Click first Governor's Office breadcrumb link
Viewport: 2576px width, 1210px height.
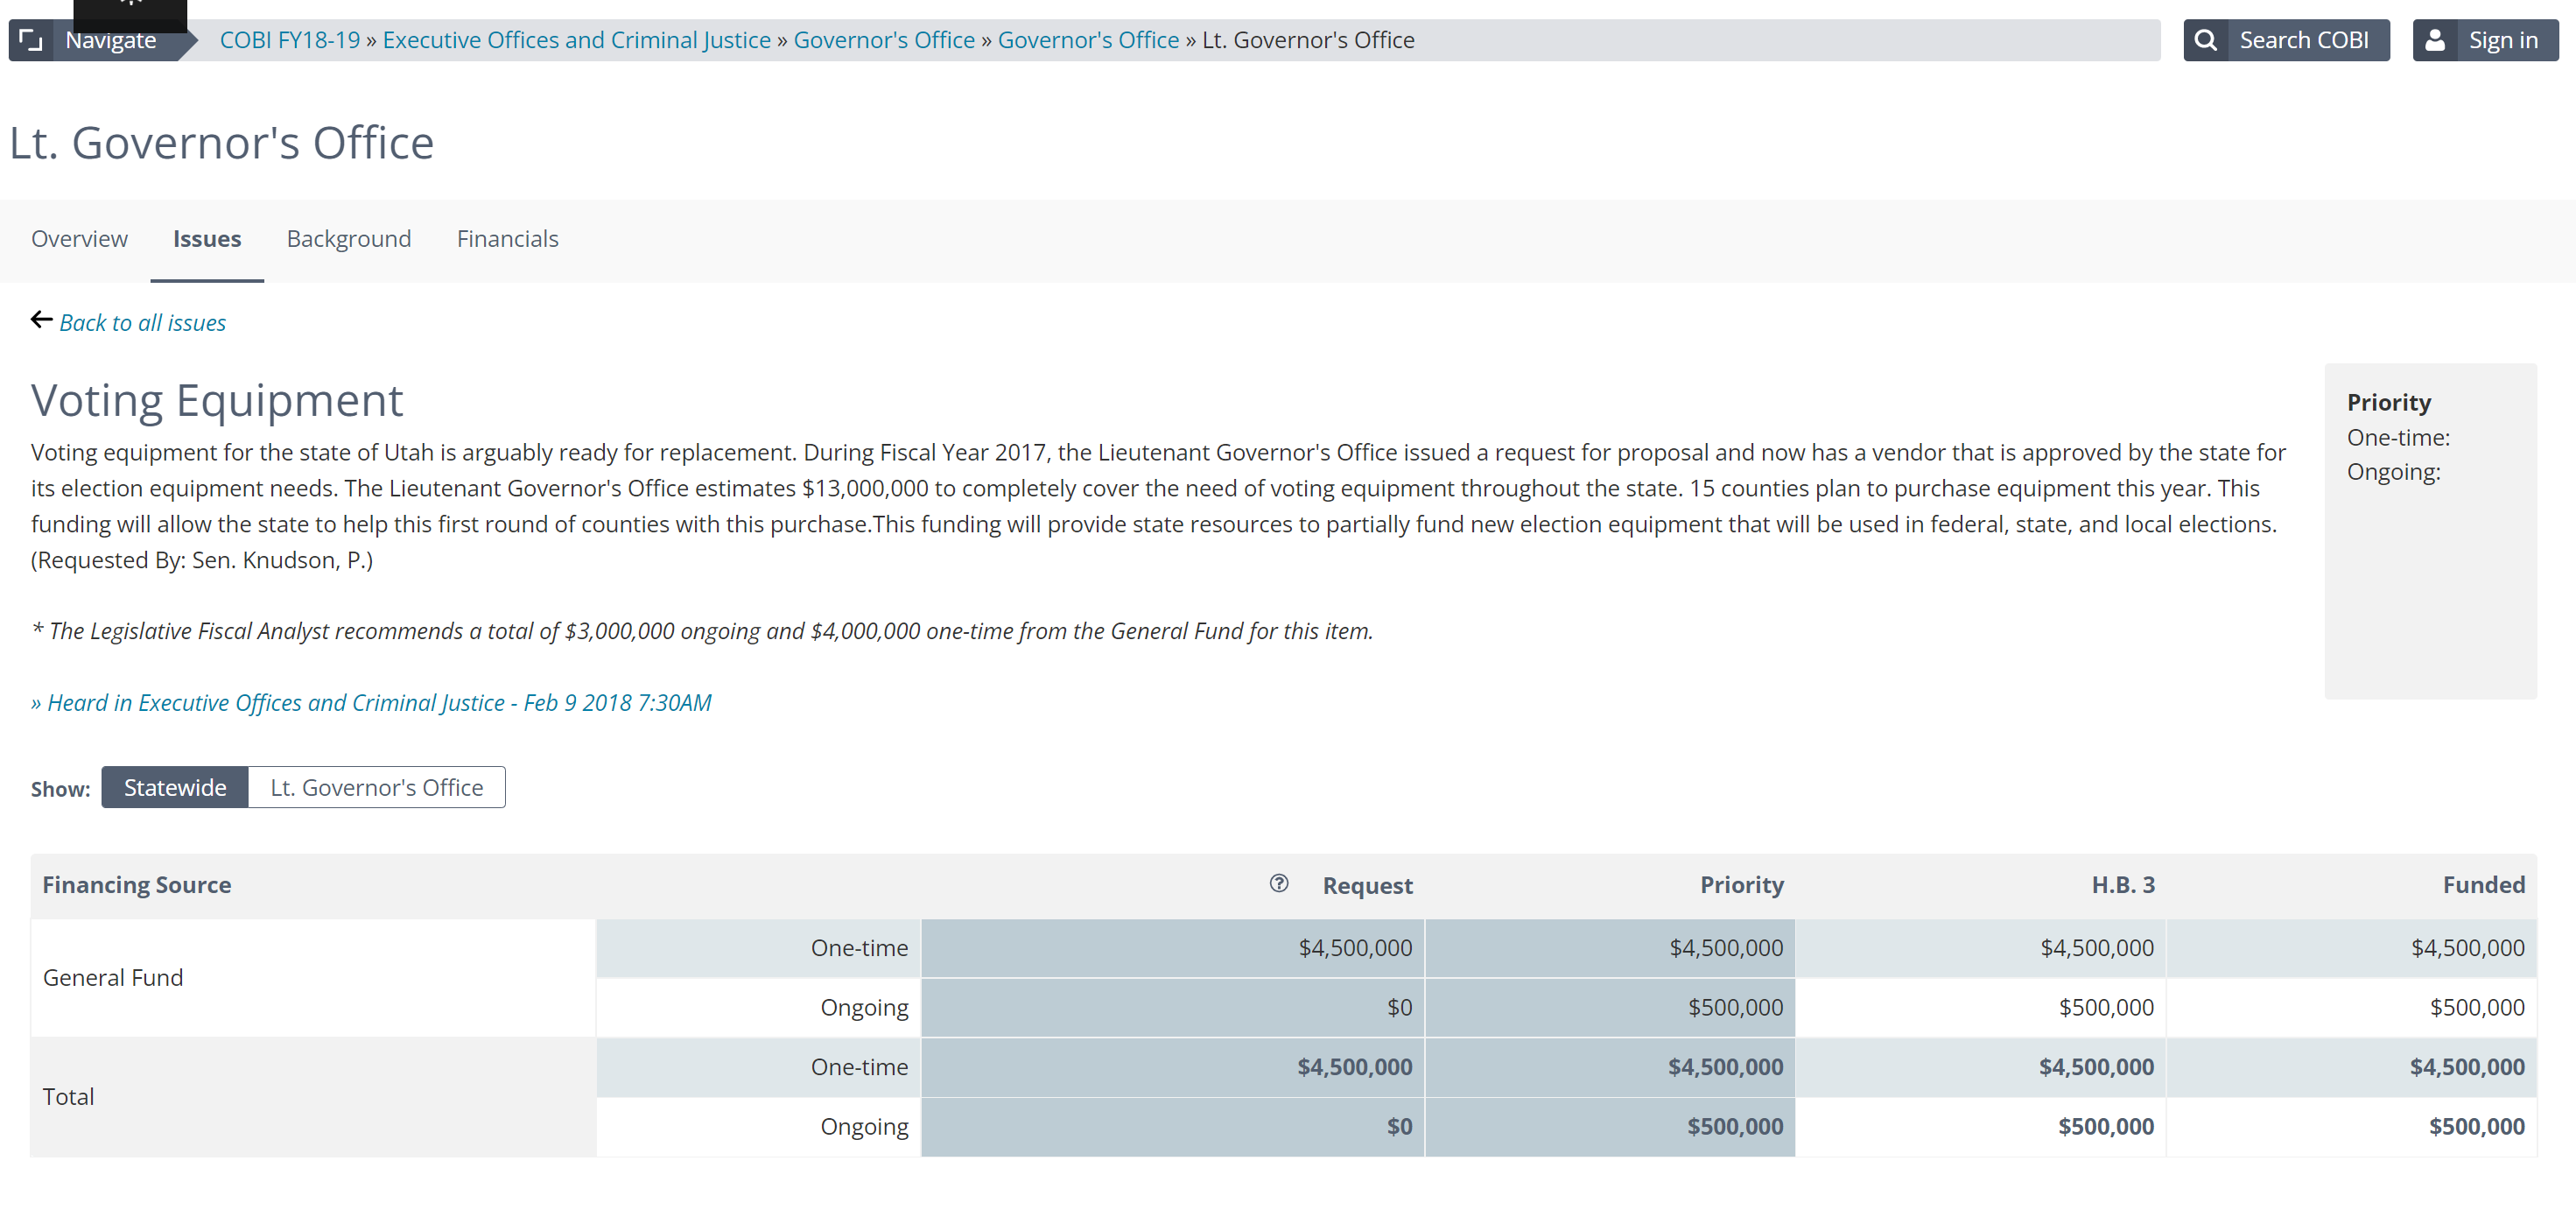883,40
